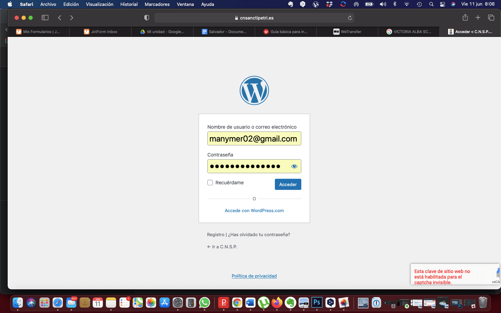The image size is (501, 313).
Task: Click the username or email field
Action: (x=254, y=138)
